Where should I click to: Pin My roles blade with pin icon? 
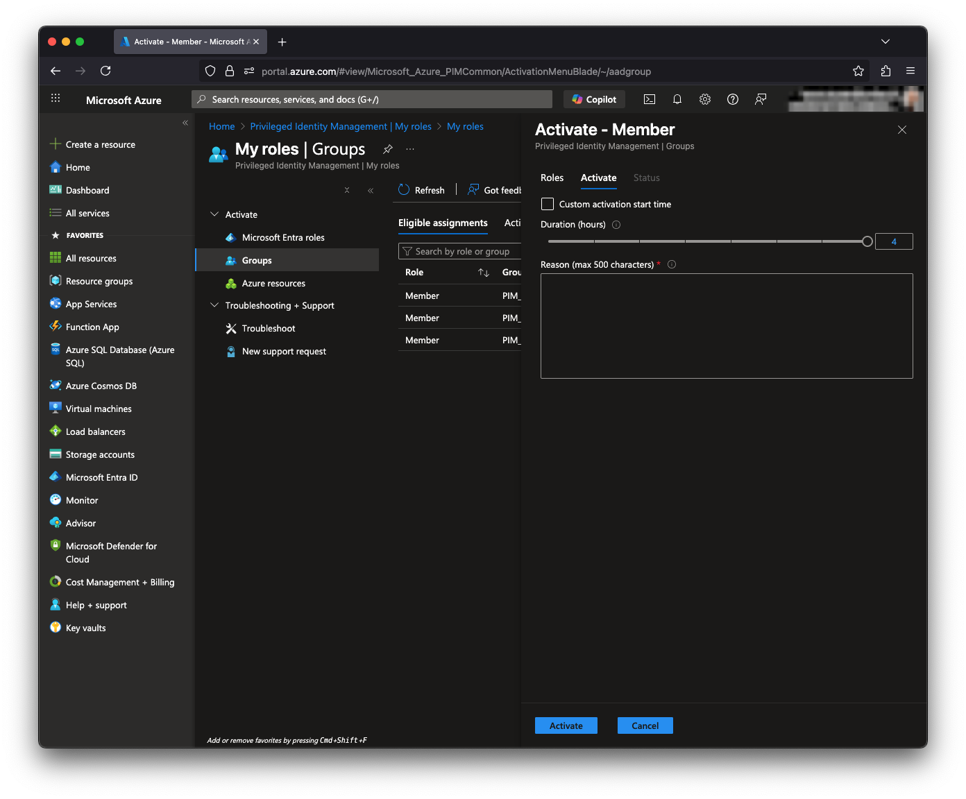(388, 149)
